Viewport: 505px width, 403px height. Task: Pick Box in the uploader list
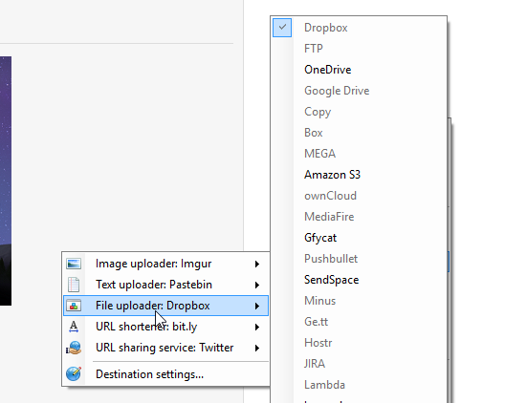[x=359, y=133]
